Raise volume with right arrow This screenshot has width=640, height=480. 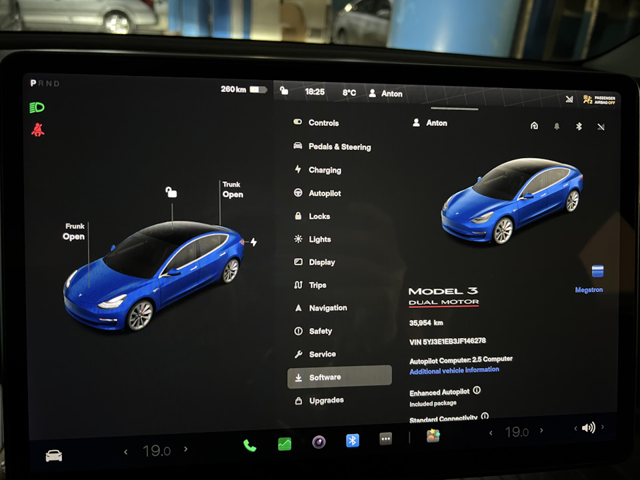click(x=603, y=427)
